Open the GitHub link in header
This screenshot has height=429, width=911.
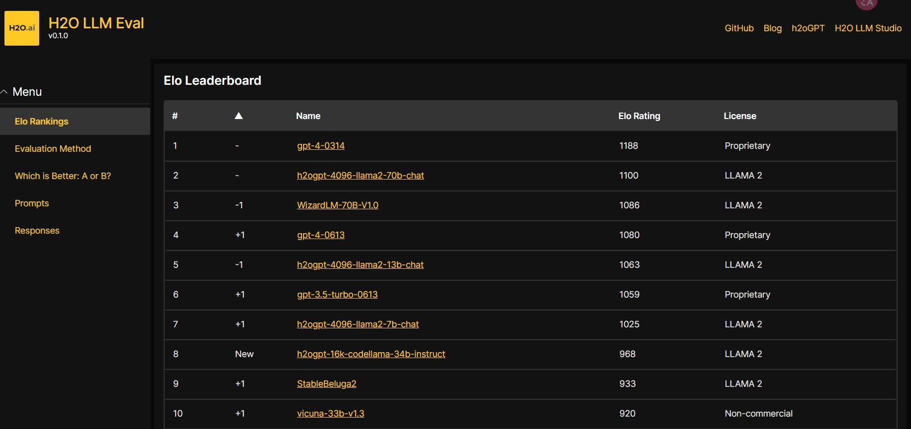(739, 28)
